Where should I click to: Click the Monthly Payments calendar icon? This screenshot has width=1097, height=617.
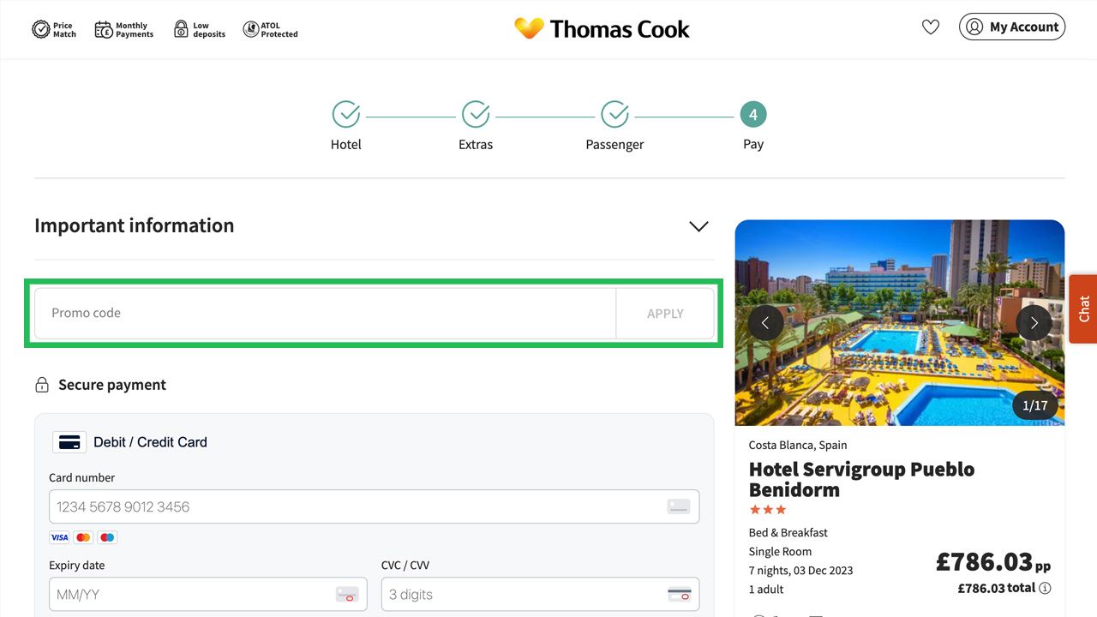pos(104,30)
